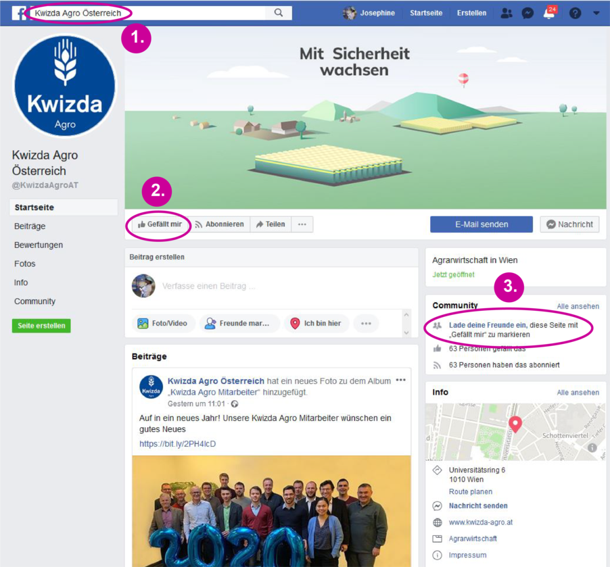Click Alle ansehen in Community box
Image resolution: width=610 pixels, height=567 pixels.
coord(578,306)
